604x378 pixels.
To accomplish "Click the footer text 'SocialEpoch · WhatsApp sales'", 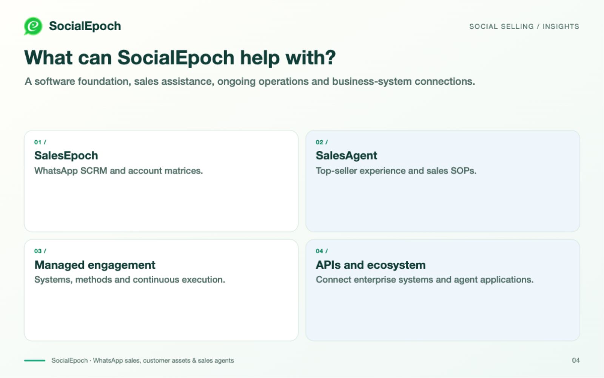I will (x=143, y=361).
